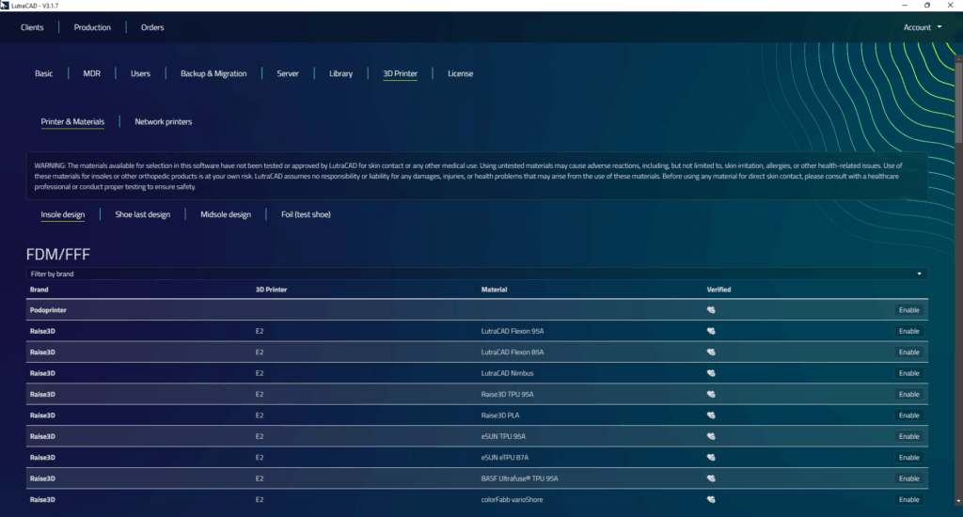The width and height of the screenshot is (963, 517).
Task: Enable the Raise3D TPU 95A material
Action: [908, 395]
